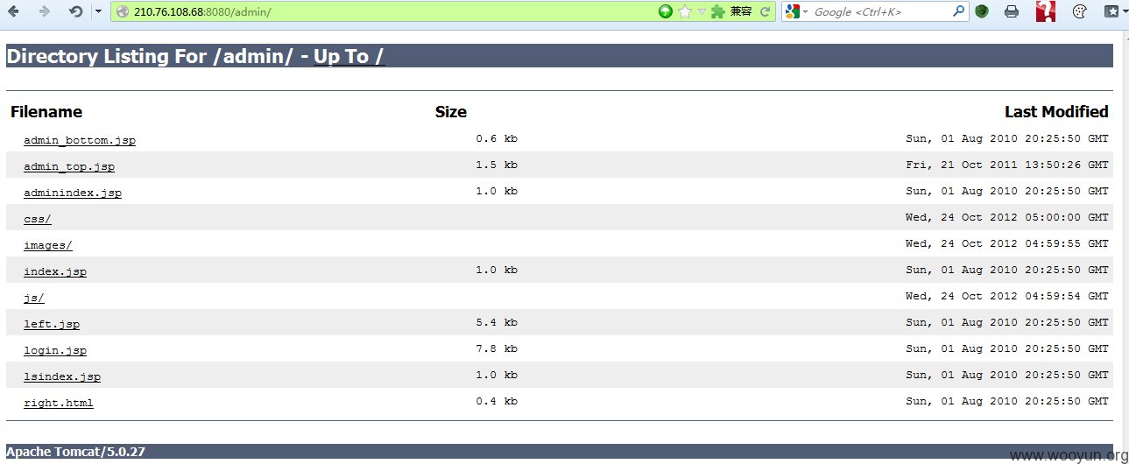The height and width of the screenshot is (464, 1129).
Task: Open the images/ directory link
Action: [x=48, y=245]
